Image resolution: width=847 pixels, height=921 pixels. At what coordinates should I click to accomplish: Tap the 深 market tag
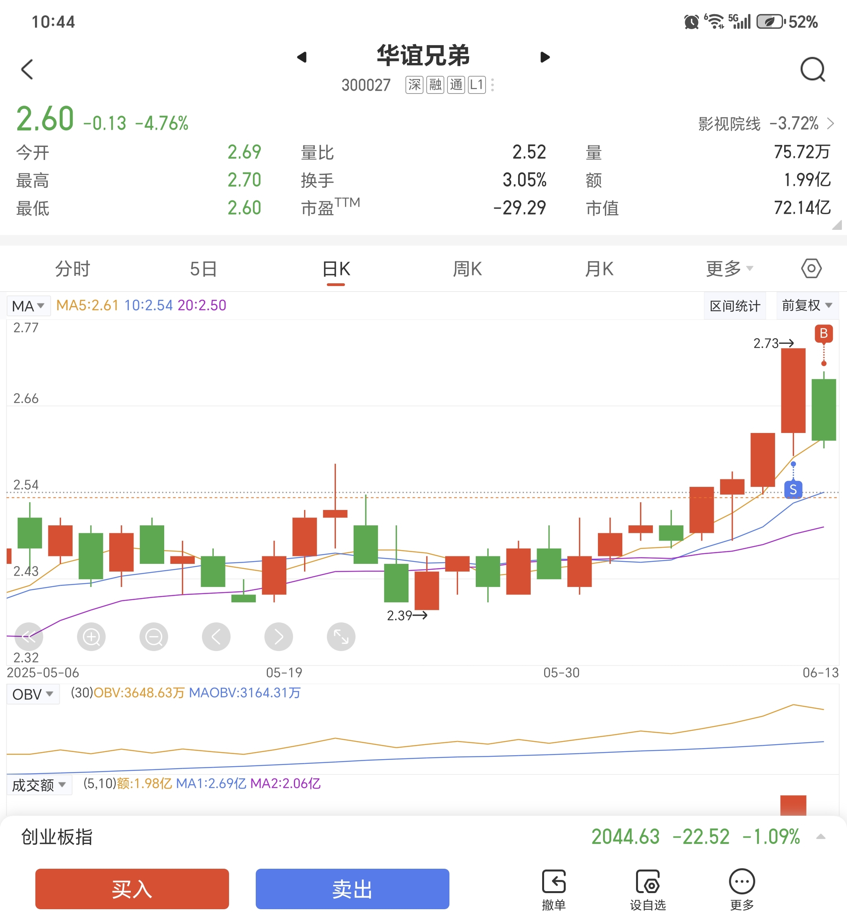coord(414,85)
